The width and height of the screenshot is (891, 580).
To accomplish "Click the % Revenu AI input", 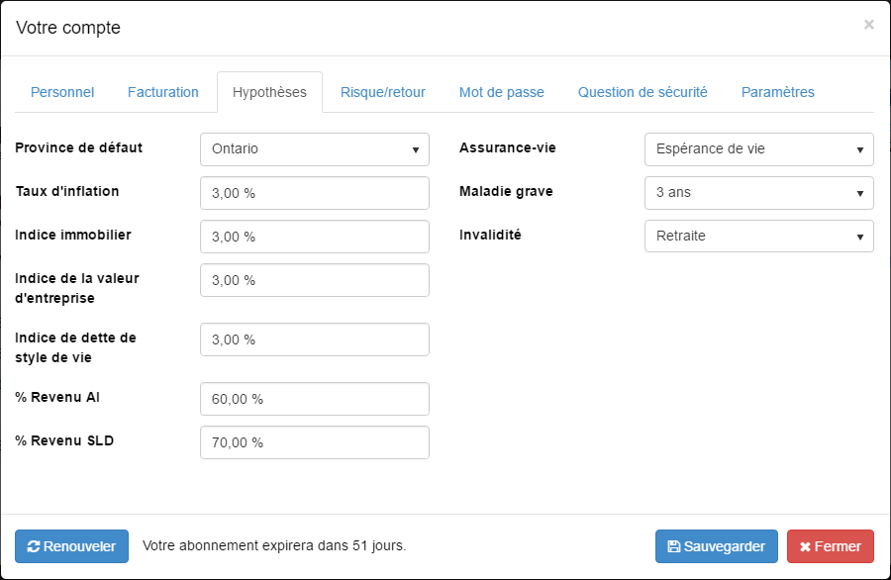I will click(x=315, y=399).
